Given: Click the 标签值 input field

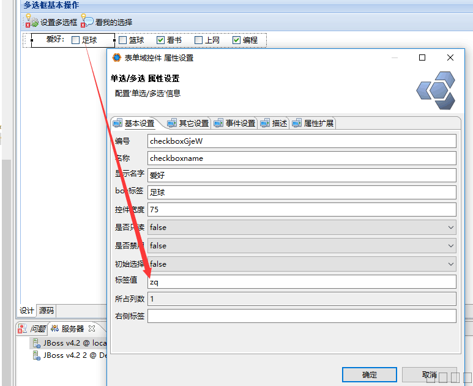Looking at the screenshot, I should tap(302, 281).
